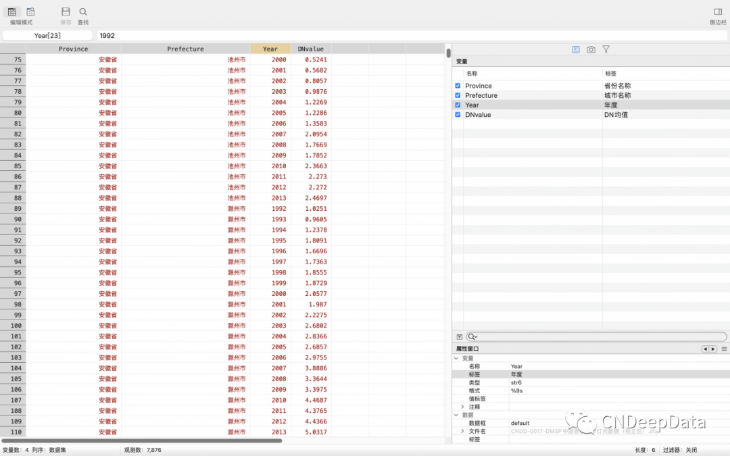
Task: Open the 属性窗口 menu lines icon
Action: [724, 349]
